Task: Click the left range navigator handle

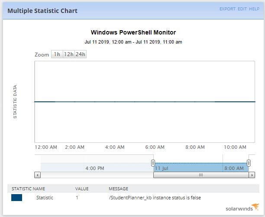Action: [x=153, y=163]
